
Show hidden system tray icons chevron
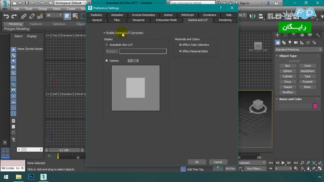click(319, 177)
